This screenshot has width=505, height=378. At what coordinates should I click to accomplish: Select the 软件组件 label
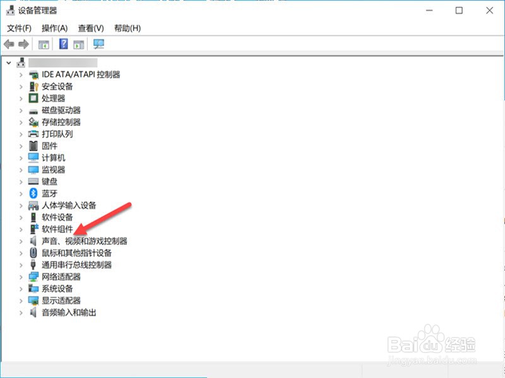click(57, 229)
